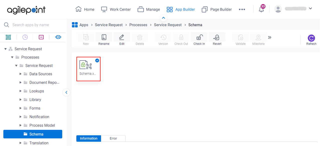Click the Check In unlock button
The height and width of the screenshot is (146, 320).
(199, 40)
